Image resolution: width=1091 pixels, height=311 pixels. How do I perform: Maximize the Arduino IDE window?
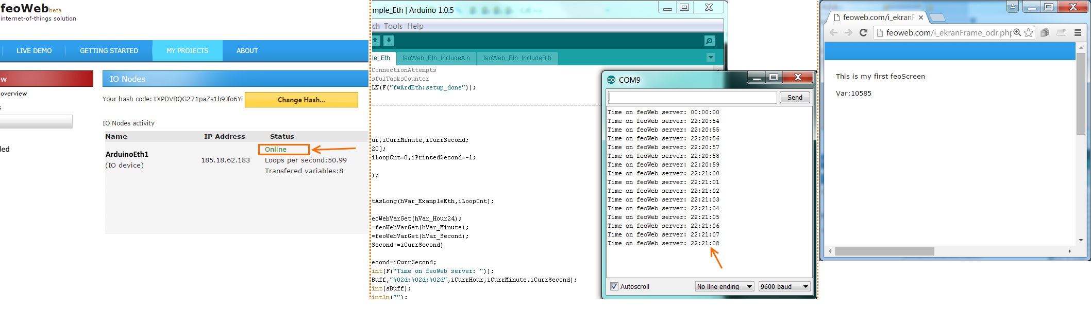click(x=684, y=7)
